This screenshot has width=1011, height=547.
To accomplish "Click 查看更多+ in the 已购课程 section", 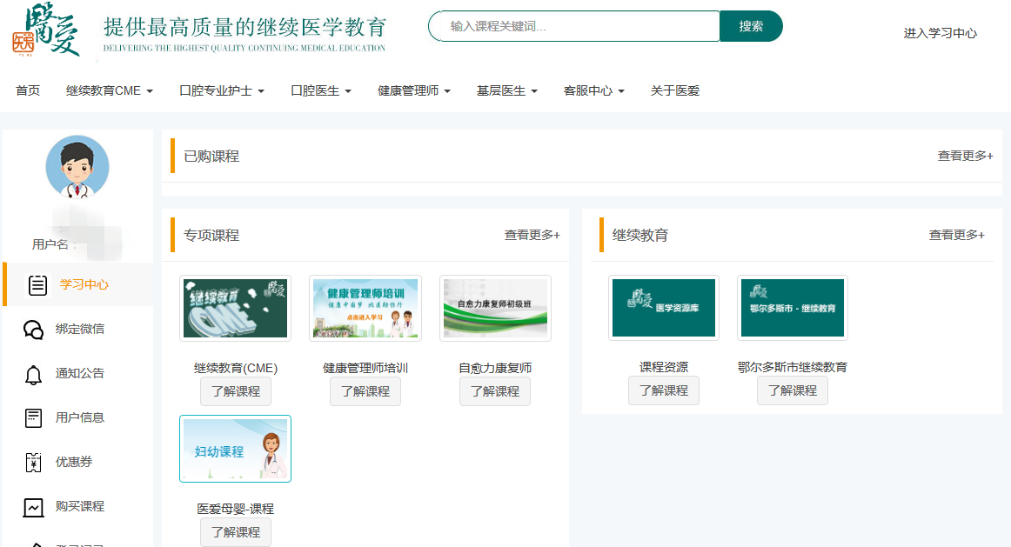I will pos(965,156).
